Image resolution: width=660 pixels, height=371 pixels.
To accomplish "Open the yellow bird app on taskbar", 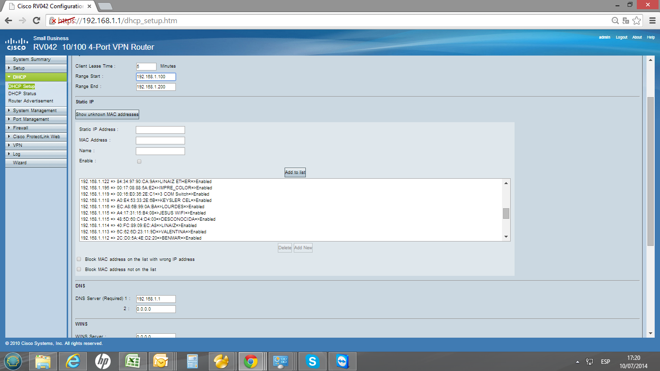I will 221,361.
